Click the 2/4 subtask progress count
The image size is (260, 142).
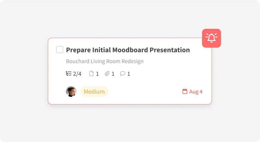[77, 74]
